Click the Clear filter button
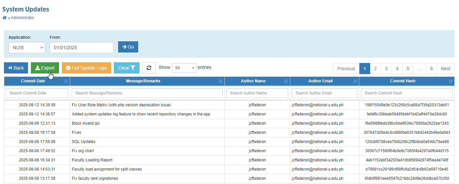Image resolution: width=459 pixels, height=184 pixels. 127,68
